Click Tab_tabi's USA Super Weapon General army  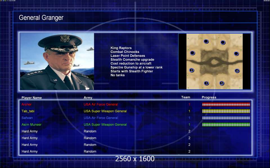(x=105, y=111)
